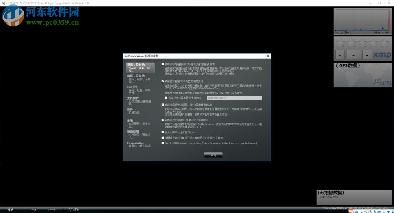Enable the experimental image list browsing checkbox
Screen dimensions: 394x213
[x=163, y=138]
